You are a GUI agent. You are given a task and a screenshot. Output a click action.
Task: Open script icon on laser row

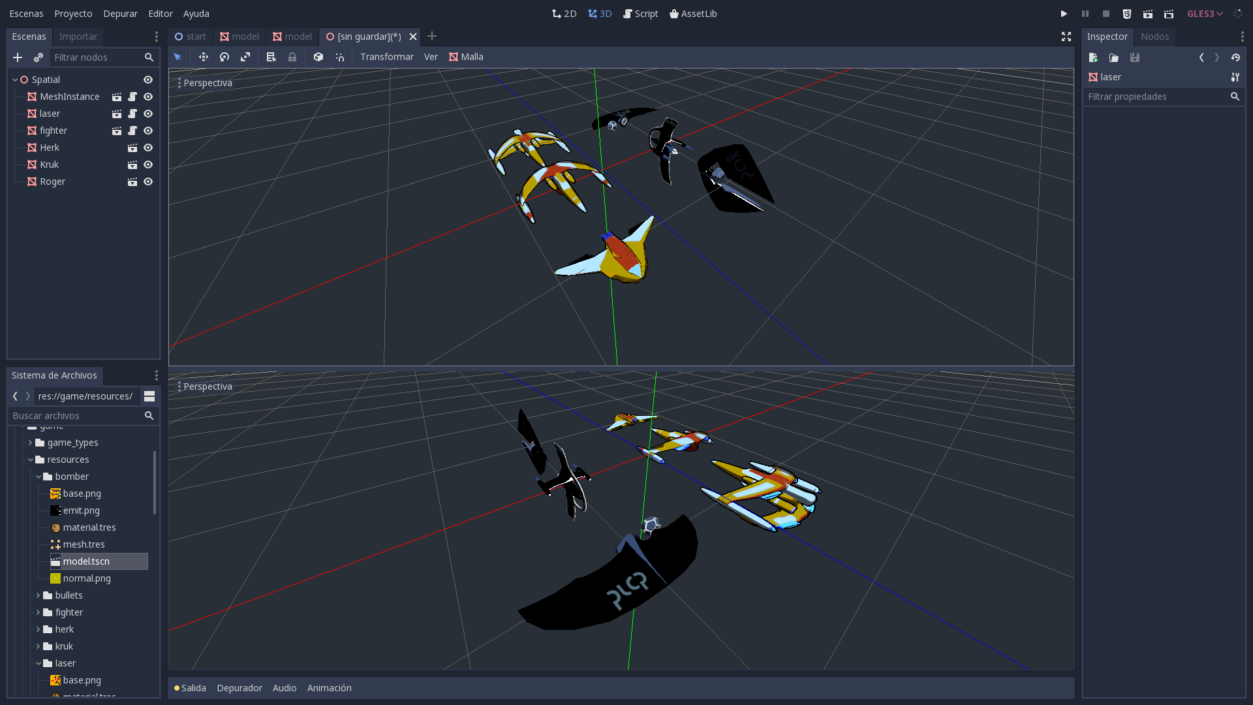(132, 114)
